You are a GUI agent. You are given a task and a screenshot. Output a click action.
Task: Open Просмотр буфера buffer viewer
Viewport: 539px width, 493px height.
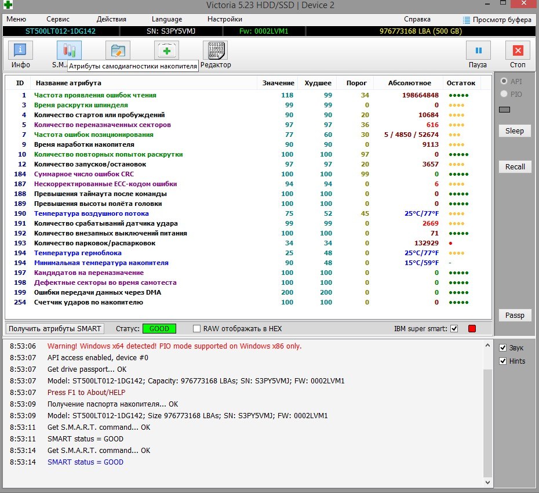tap(497, 20)
